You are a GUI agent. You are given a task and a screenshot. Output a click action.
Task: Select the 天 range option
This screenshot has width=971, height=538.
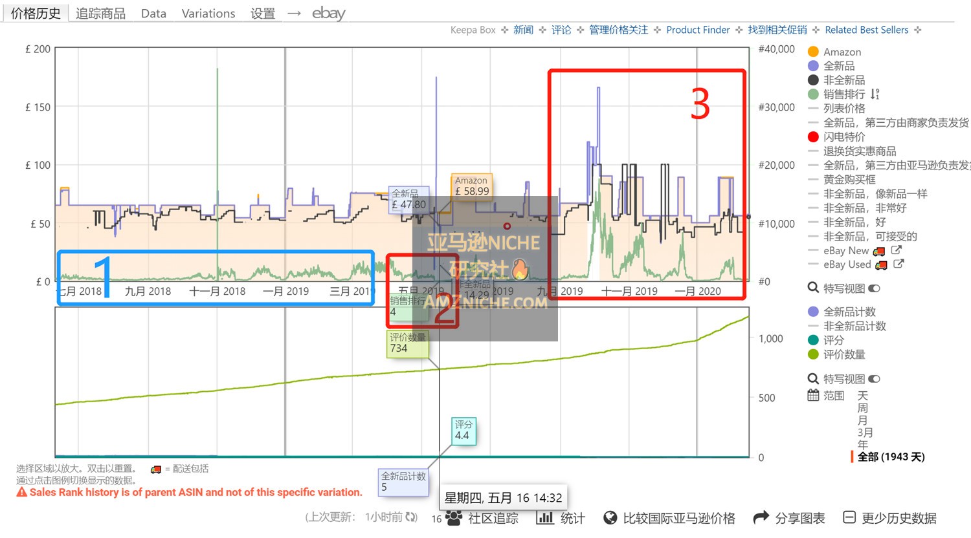pyautogui.click(x=862, y=396)
